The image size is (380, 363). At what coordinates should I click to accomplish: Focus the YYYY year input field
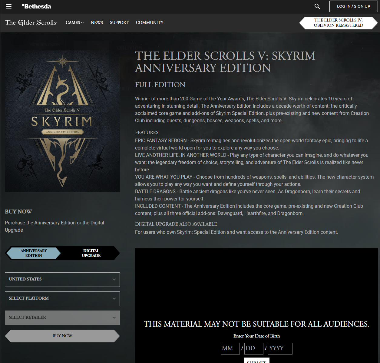(x=280, y=349)
